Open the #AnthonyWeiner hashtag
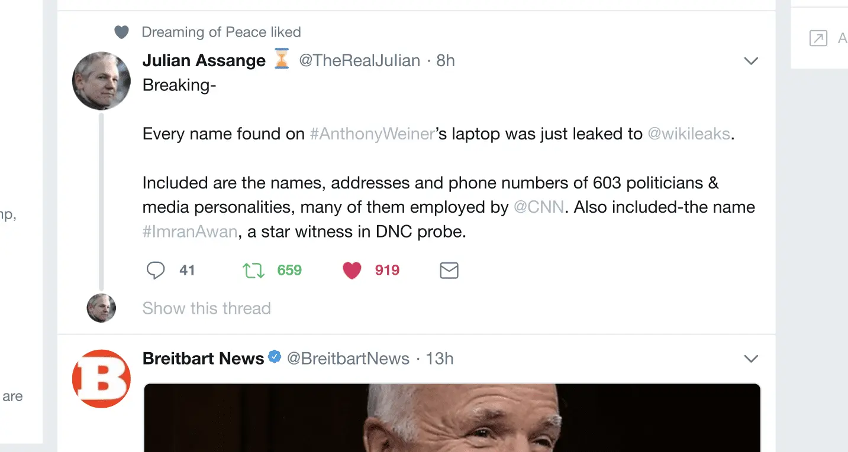The width and height of the screenshot is (848, 452). tap(373, 134)
